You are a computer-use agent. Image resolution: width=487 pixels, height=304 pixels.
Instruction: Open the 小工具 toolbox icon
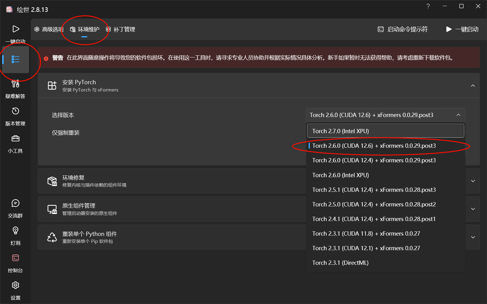point(16,139)
